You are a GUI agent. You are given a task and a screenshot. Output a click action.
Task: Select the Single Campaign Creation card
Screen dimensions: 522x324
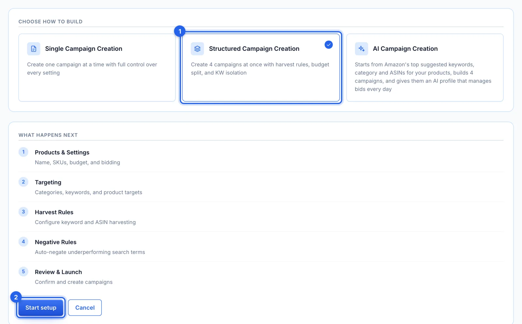(x=97, y=68)
